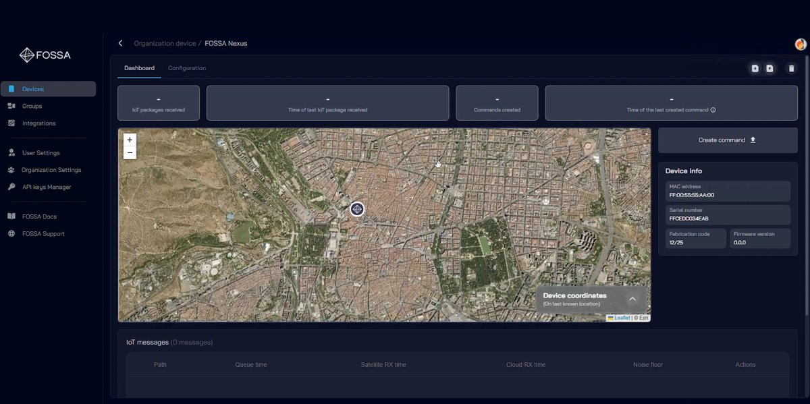
Task: Expand the Device coordinates panel chevron
Action: point(632,299)
